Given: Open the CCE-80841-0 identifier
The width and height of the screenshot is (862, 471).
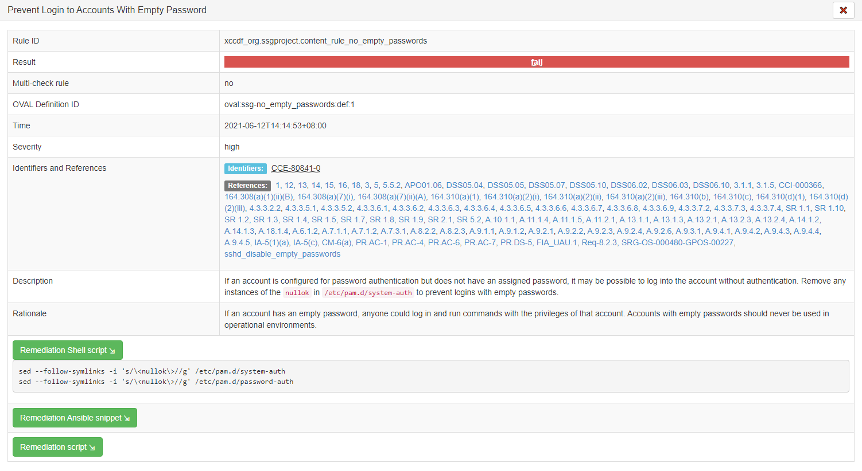Looking at the screenshot, I should point(296,168).
